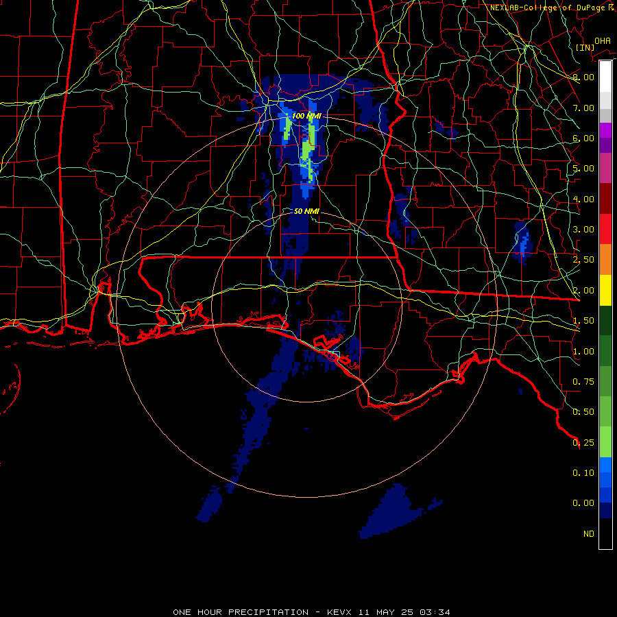The image size is (617, 617).
Task: Click the 0.25 legend value
Action: click(583, 443)
